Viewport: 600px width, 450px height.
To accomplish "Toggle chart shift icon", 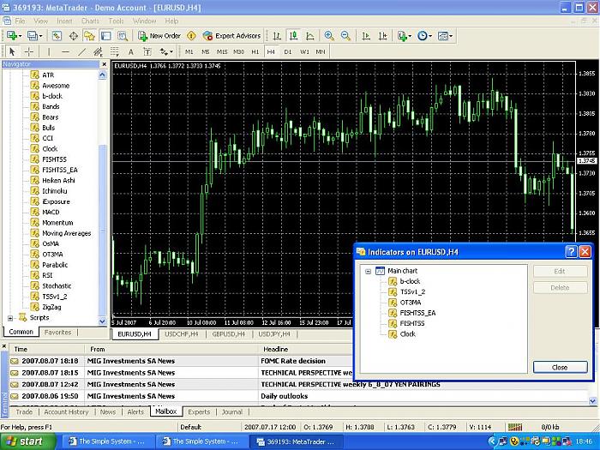I will [382, 36].
